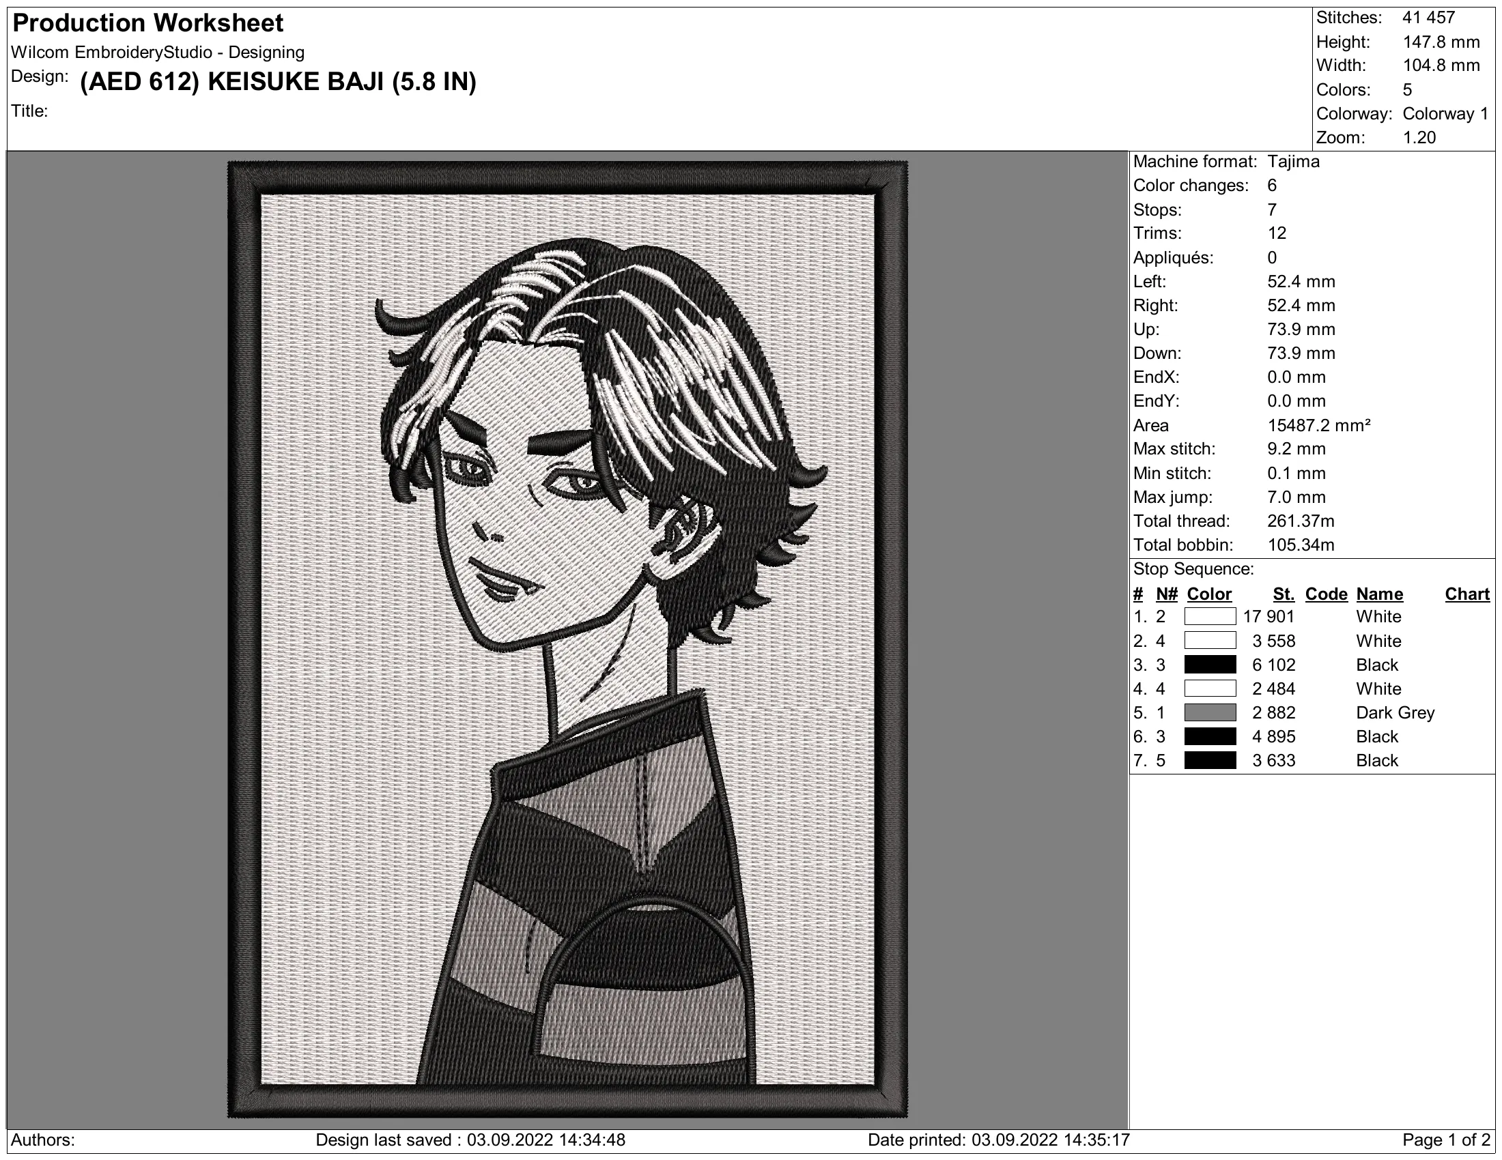Click stitch count '17 901' in row 1
This screenshot has width=1502, height=1160.
1269,616
